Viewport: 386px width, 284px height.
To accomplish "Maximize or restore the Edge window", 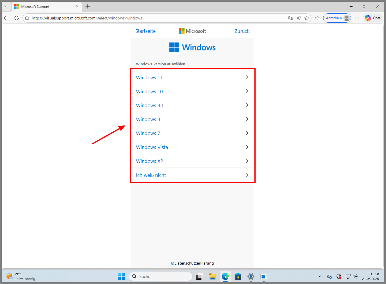I will tap(364, 6).
